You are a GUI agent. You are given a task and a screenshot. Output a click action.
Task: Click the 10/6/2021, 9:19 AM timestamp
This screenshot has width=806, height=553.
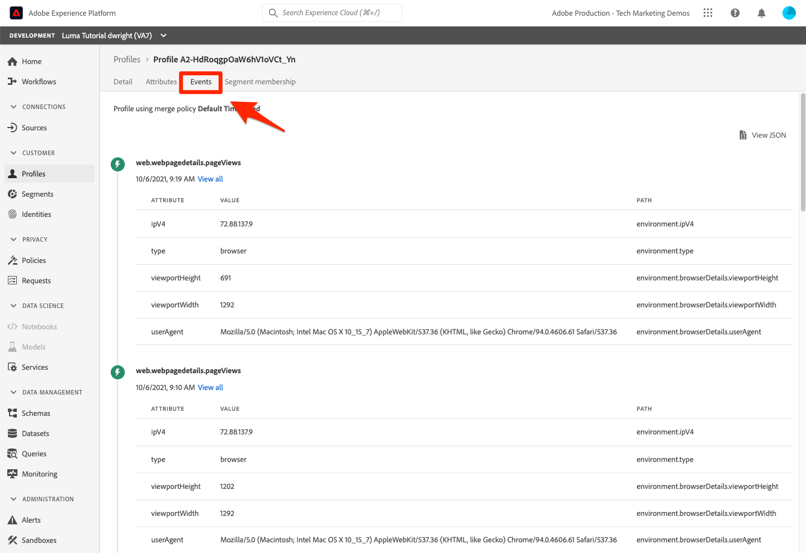point(165,179)
